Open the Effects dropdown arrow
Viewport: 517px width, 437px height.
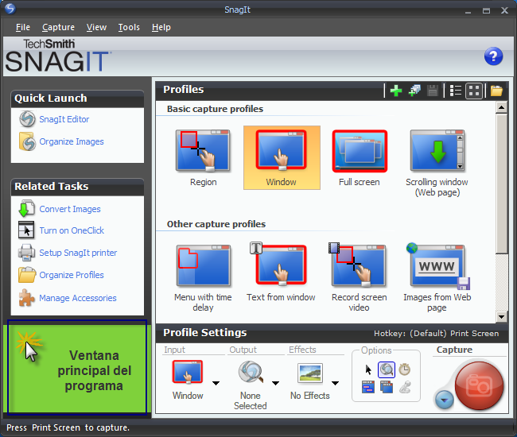coord(336,383)
